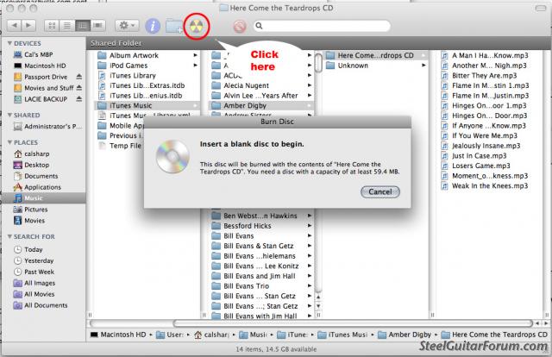Eject the LACIE BACKUP drive
The width and height of the screenshot is (552, 357).
point(80,100)
